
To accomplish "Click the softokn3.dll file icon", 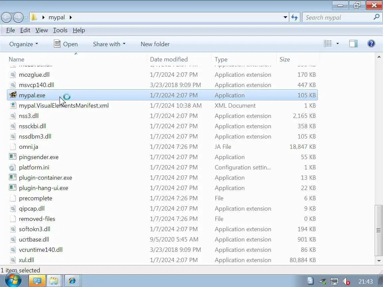I will click(13, 229).
